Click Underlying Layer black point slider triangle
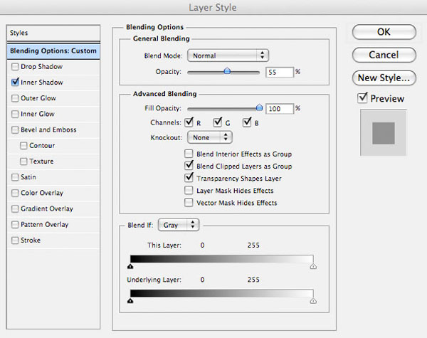The image size is (427, 338). coord(130,301)
